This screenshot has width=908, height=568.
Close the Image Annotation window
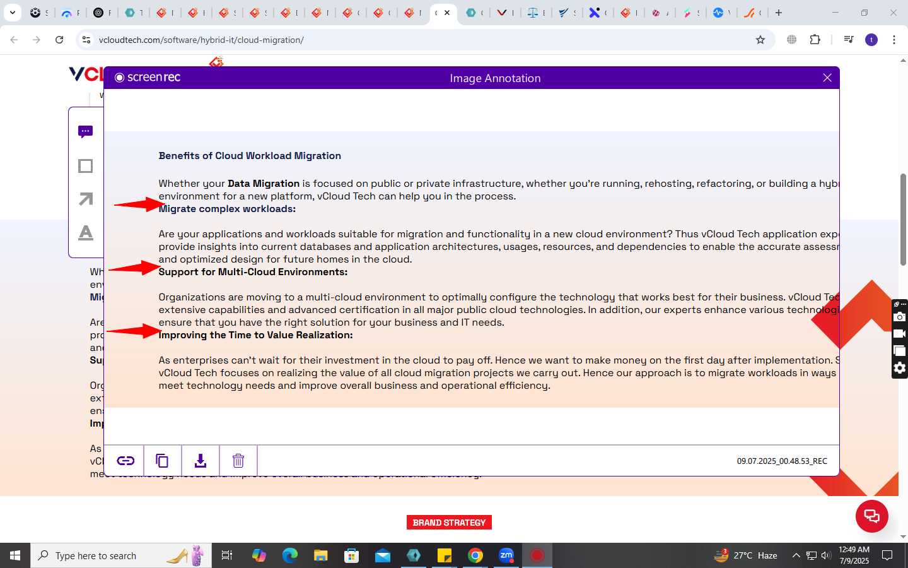coord(827,78)
